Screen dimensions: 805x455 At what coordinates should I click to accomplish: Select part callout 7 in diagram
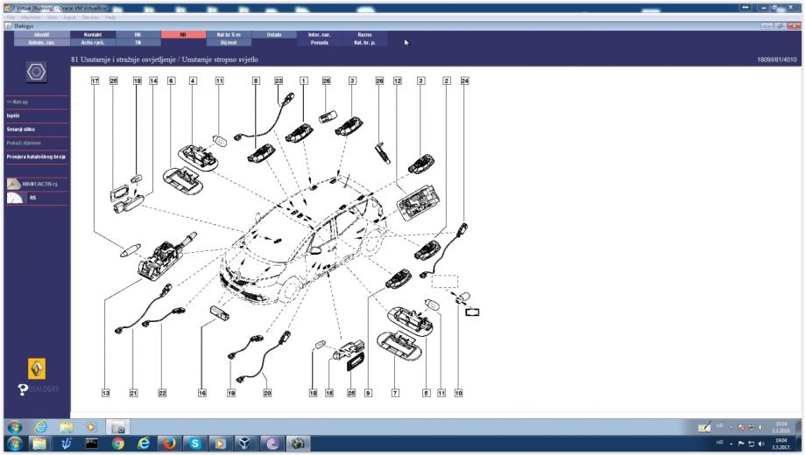click(395, 393)
